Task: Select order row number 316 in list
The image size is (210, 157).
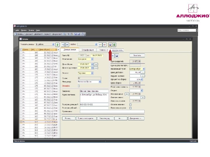Action: (x=38, y=125)
